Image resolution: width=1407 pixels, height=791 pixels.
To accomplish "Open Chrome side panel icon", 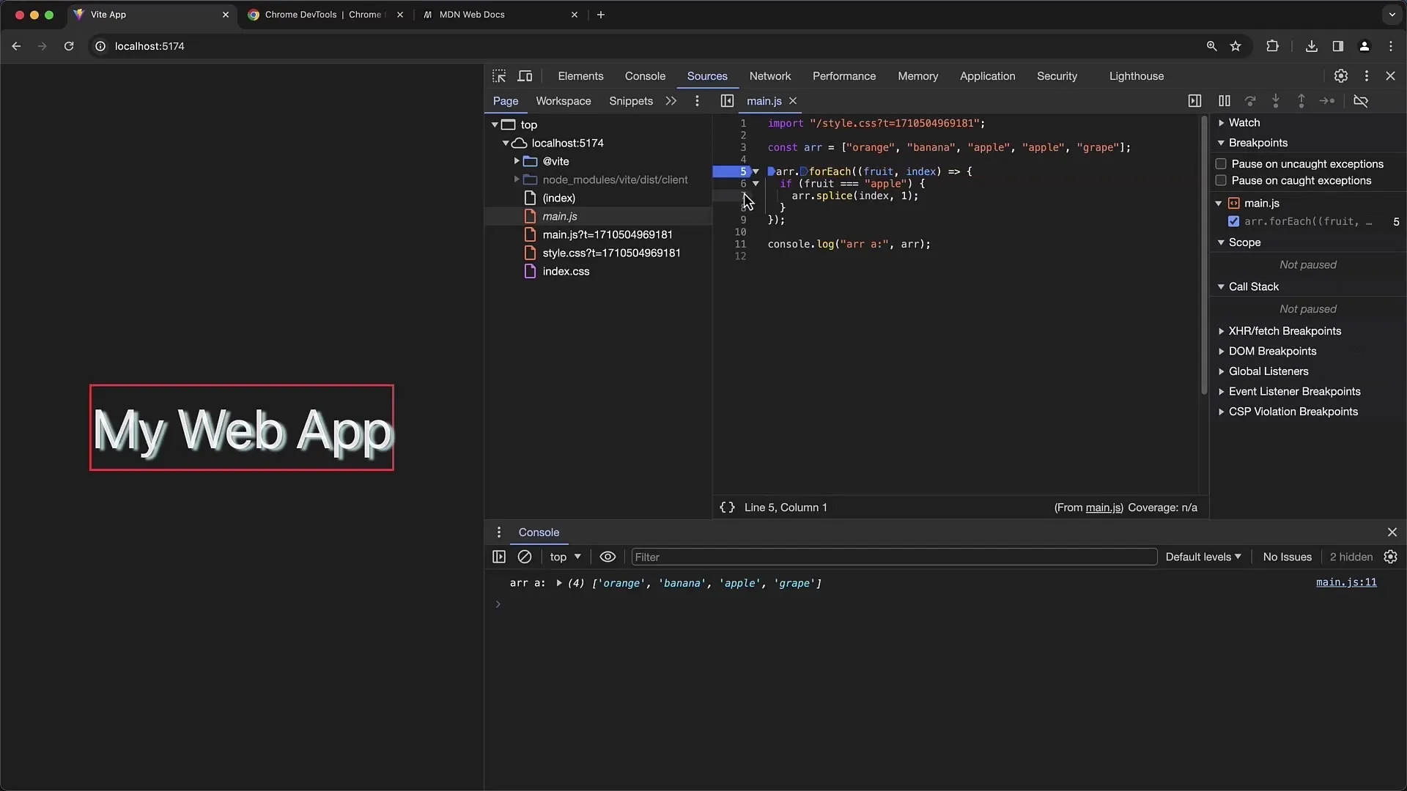I will [x=1337, y=46].
